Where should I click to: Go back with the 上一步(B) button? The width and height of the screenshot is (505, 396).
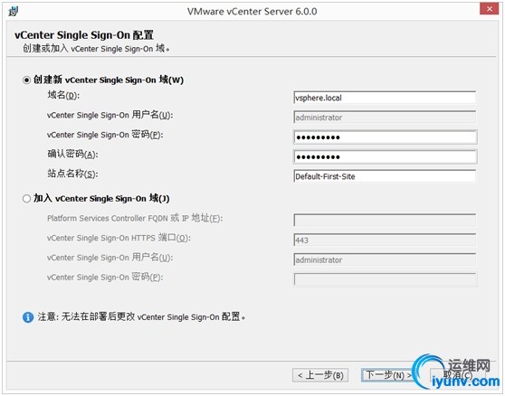point(320,375)
